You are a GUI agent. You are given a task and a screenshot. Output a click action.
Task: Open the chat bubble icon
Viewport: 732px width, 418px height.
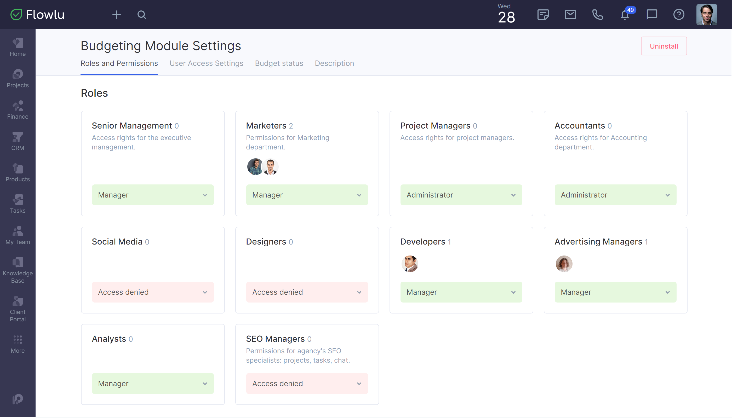tap(651, 15)
